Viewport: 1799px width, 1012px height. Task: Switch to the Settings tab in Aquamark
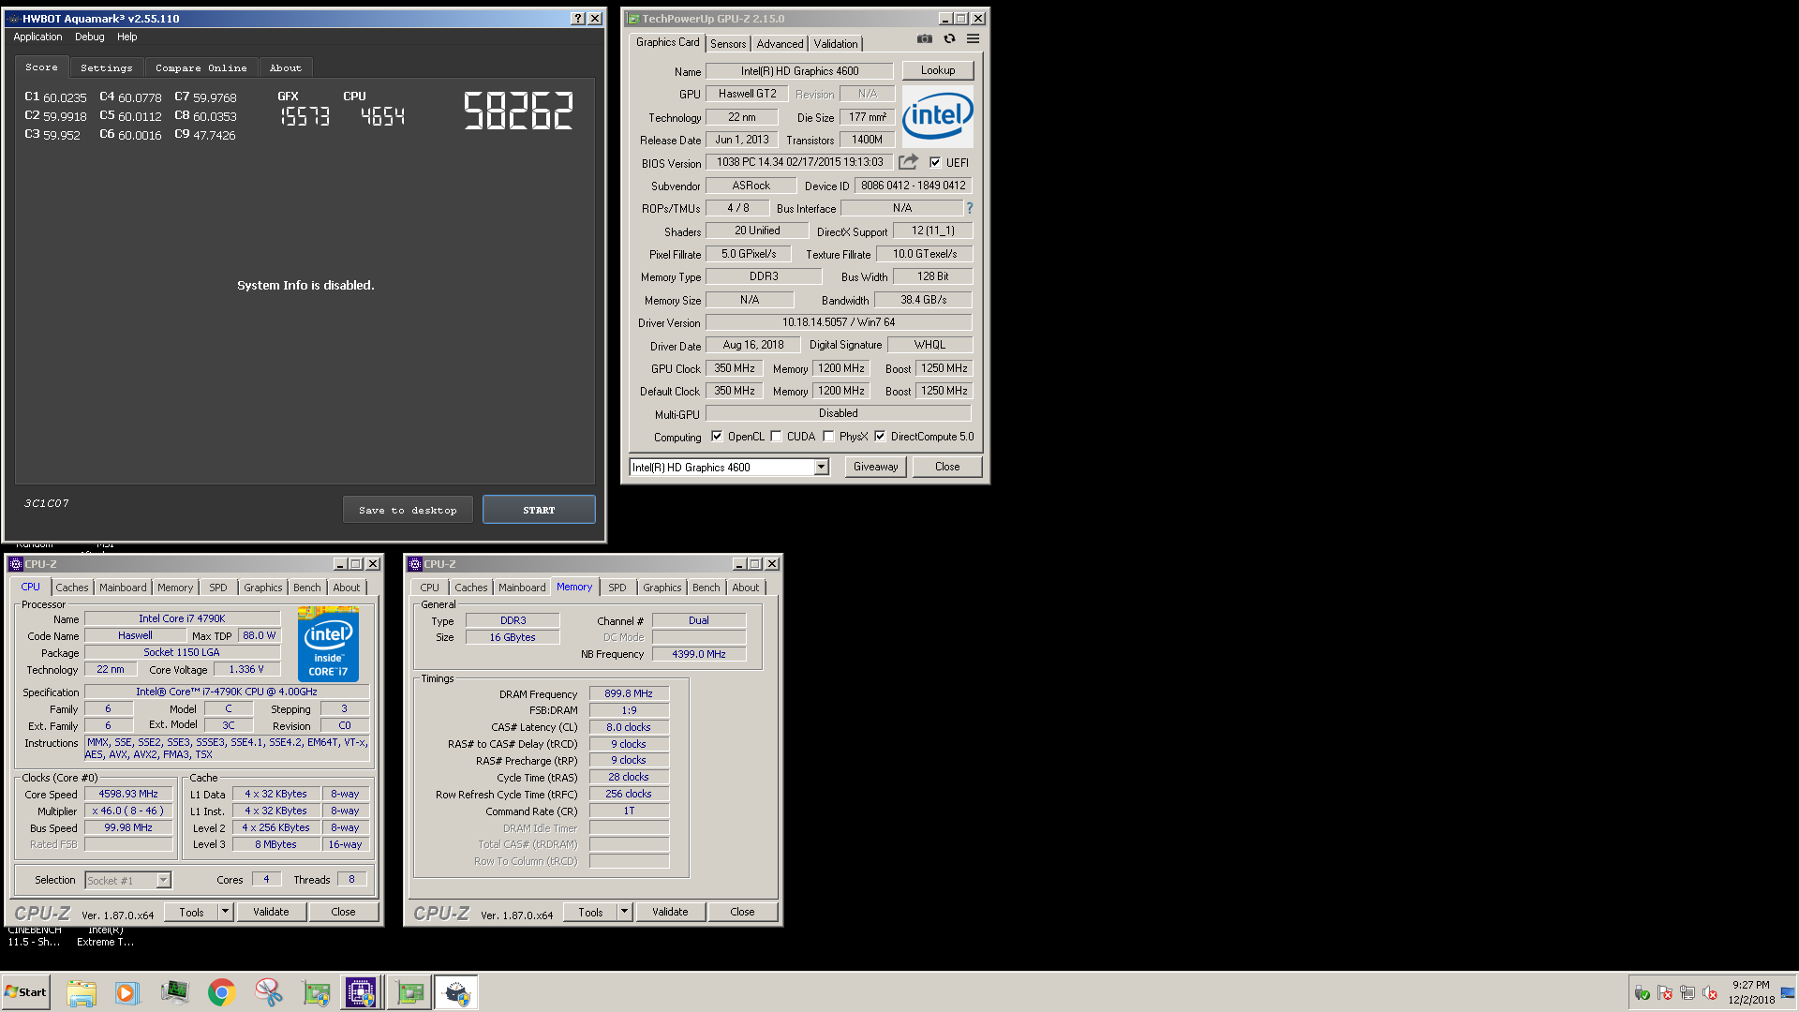(x=107, y=67)
